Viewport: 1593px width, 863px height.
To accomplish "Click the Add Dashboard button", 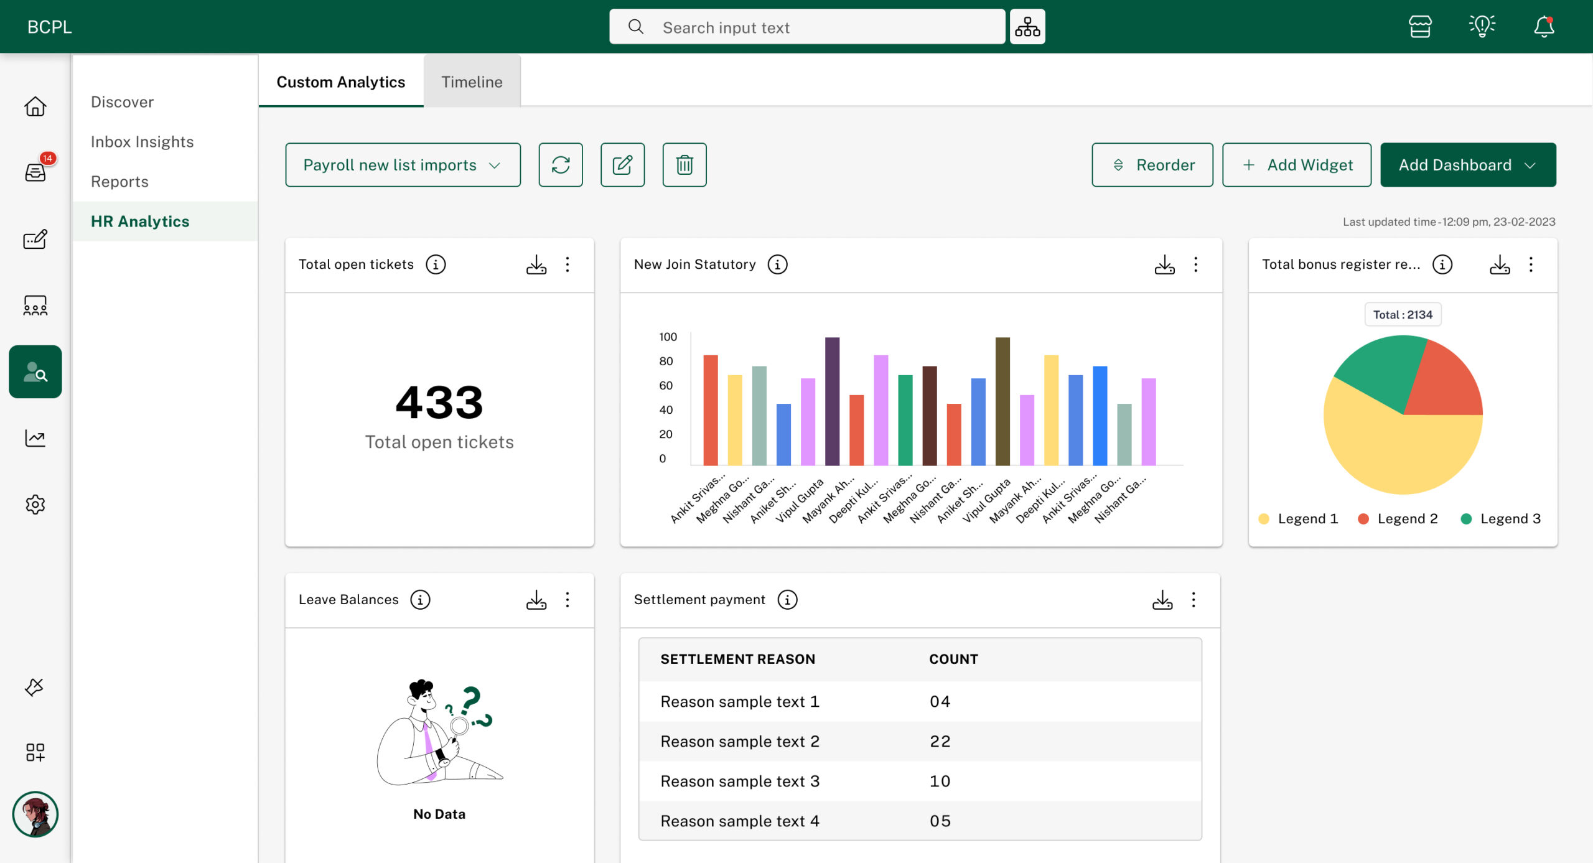I will click(1467, 164).
